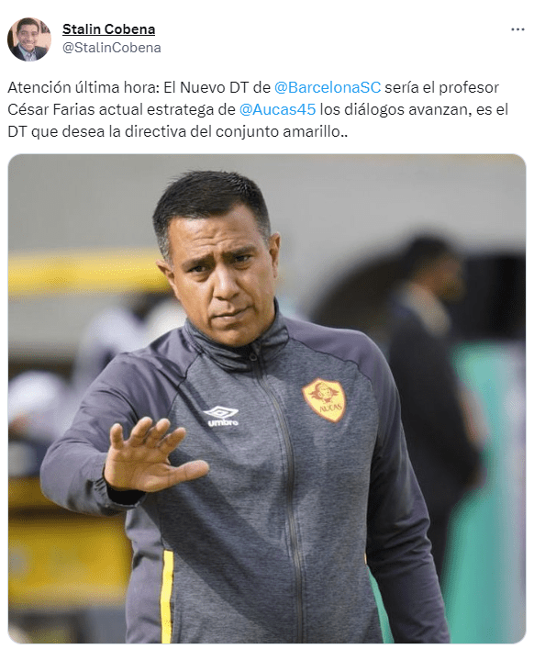Screen dimensions: 534x649
Task: Follow the @BarcelonaSC mention link
Action: tap(328, 88)
